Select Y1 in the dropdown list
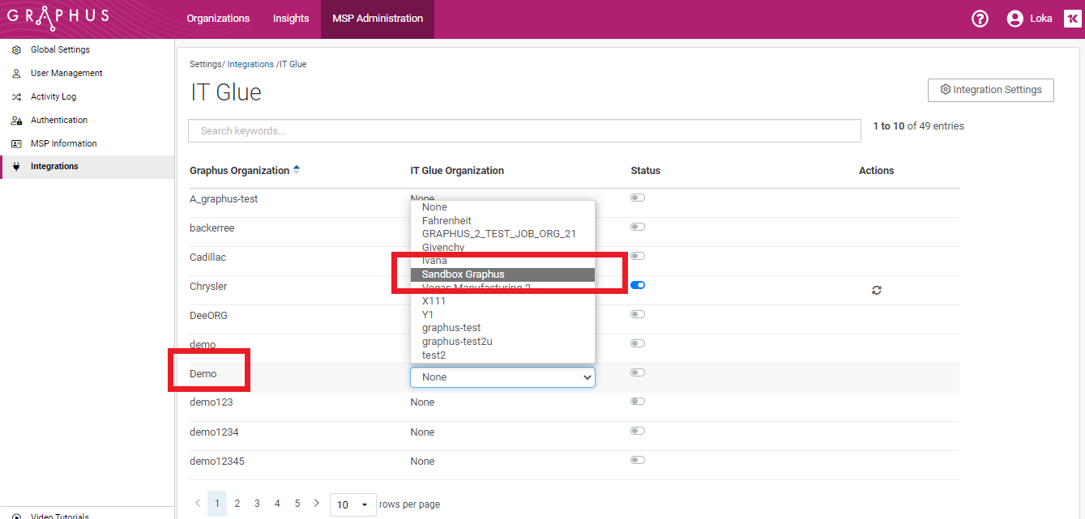This screenshot has height=519, width=1085. click(x=502, y=314)
